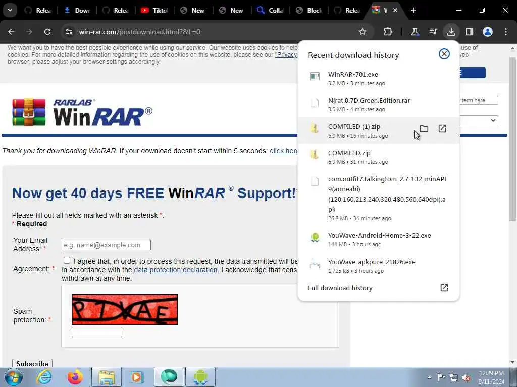Open the profile avatar menu

pyautogui.click(x=488, y=32)
